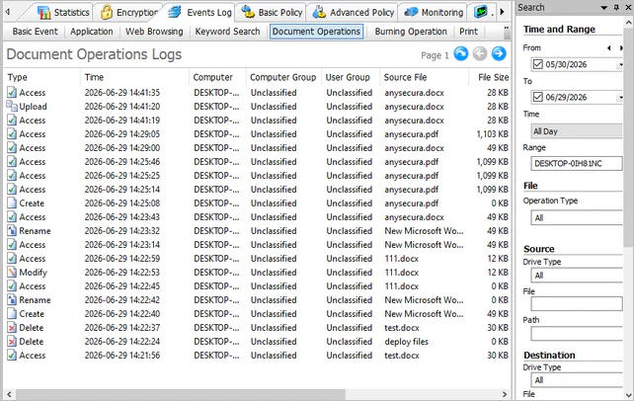Viewport: 634px width, 401px height.
Task: Sort by the Time column header
Action: tap(134, 77)
